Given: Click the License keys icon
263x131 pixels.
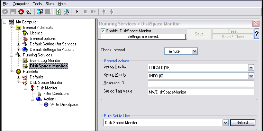Looking at the screenshot, I should click(25, 33).
